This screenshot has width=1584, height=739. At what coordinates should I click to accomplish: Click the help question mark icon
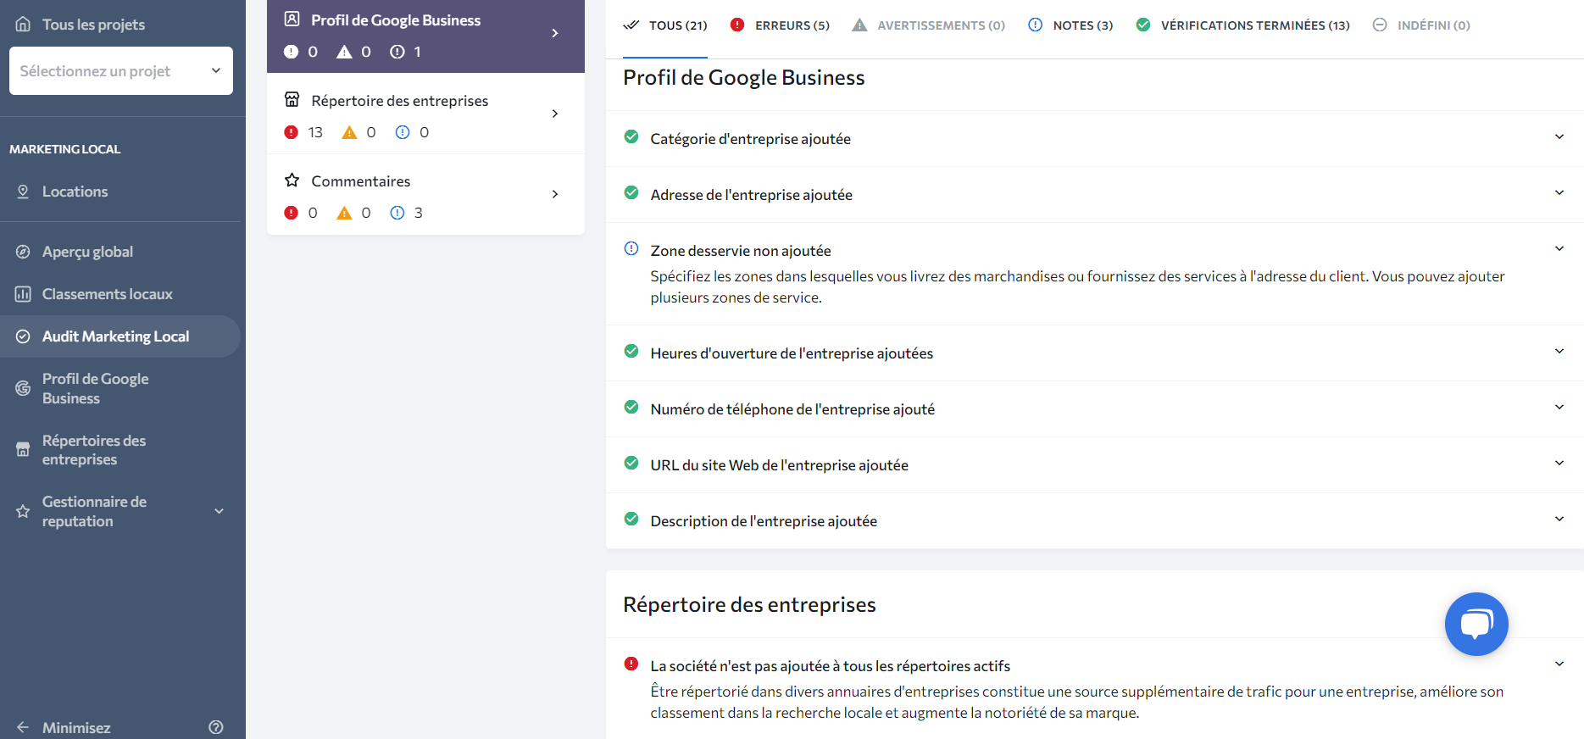click(x=216, y=727)
